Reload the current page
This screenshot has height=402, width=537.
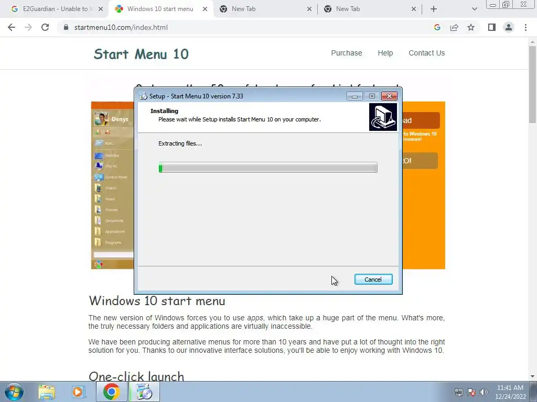pyautogui.click(x=45, y=27)
